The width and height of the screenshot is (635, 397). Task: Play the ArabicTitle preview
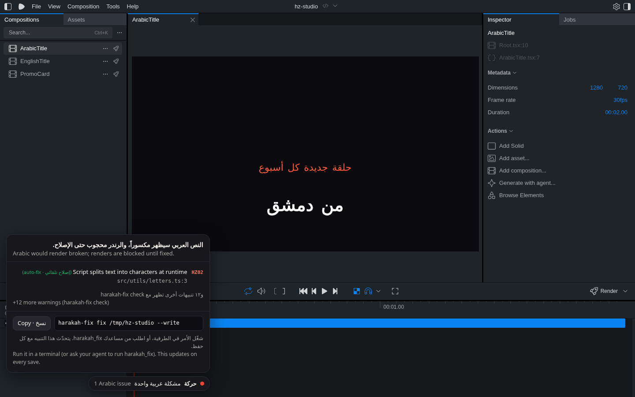325,291
